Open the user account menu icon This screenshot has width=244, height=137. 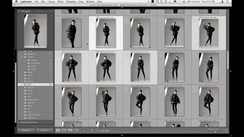222,2
